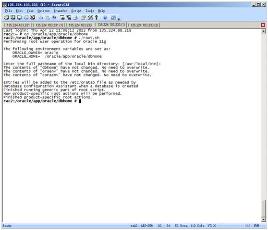
Task: Expand the toolbar options overflow arrow
Action: coord(119,19)
